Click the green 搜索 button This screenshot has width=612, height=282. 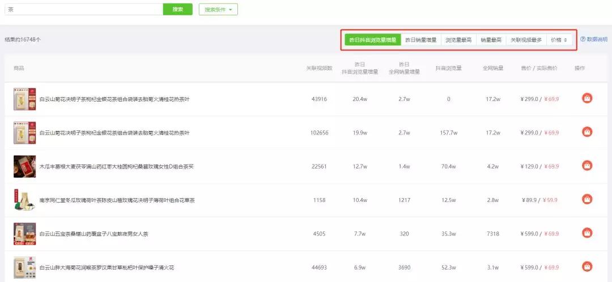[x=177, y=10]
